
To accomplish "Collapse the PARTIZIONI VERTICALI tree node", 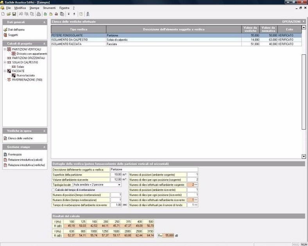I will (x=4, y=49).
